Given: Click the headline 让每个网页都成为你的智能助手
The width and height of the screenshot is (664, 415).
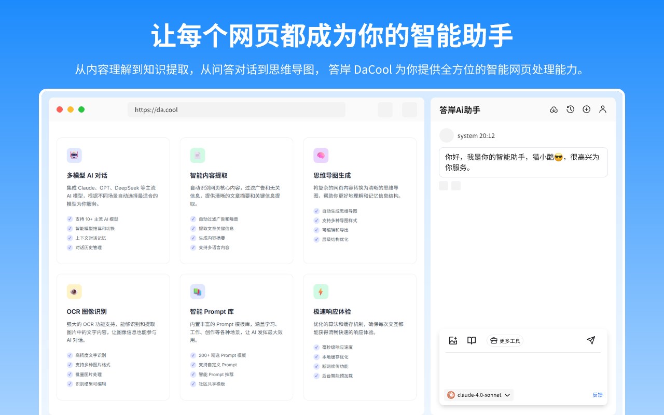Looking at the screenshot, I should pyautogui.click(x=332, y=35).
